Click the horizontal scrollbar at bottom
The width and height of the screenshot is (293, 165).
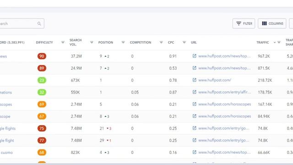click(146, 164)
